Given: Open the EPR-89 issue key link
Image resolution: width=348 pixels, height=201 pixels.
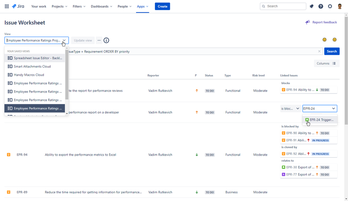Looking at the screenshot, I should [22, 192].
